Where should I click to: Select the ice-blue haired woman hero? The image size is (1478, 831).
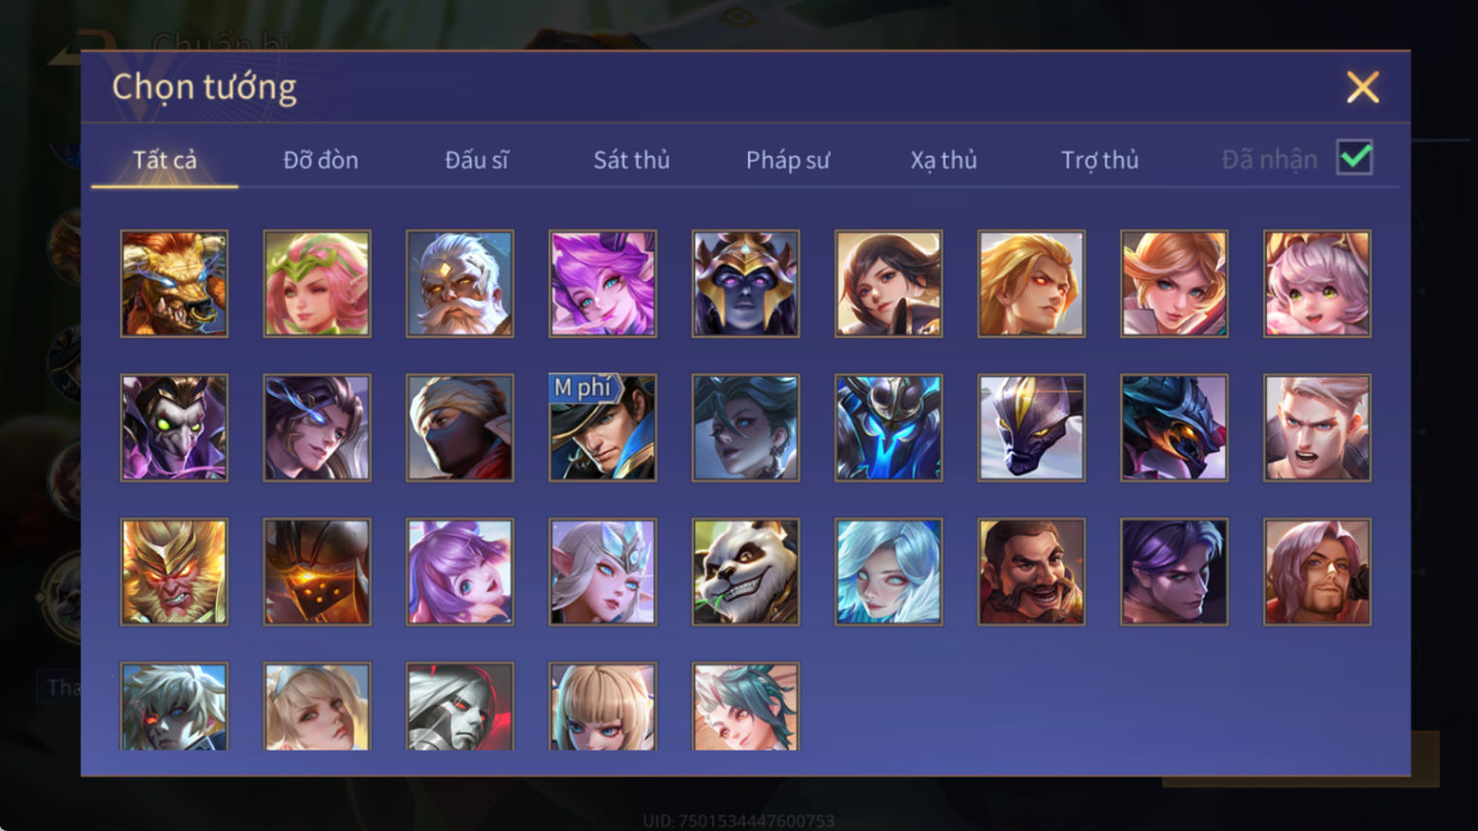coord(889,571)
